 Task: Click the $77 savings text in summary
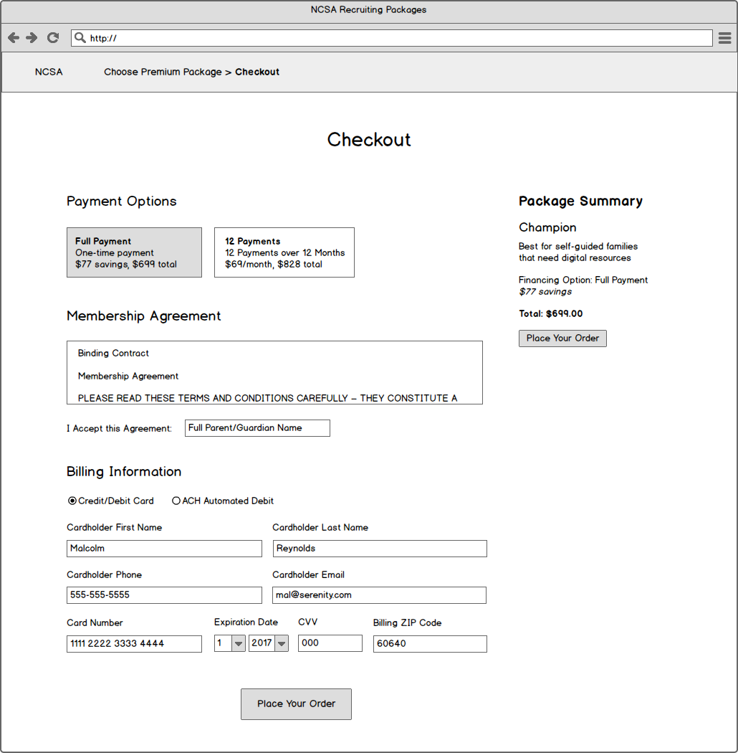[x=545, y=291]
